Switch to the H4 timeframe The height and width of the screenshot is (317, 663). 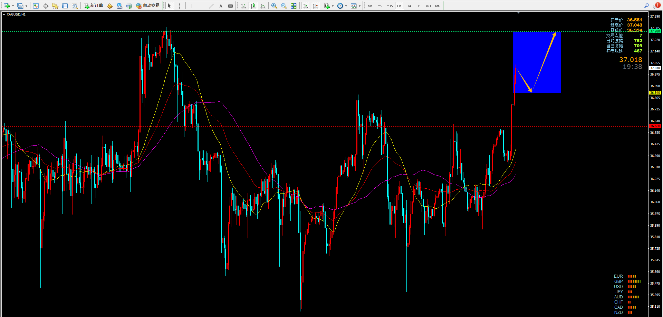tap(409, 6)
